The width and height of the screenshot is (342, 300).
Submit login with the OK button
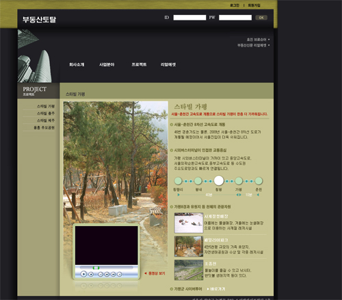click(261, 18)
